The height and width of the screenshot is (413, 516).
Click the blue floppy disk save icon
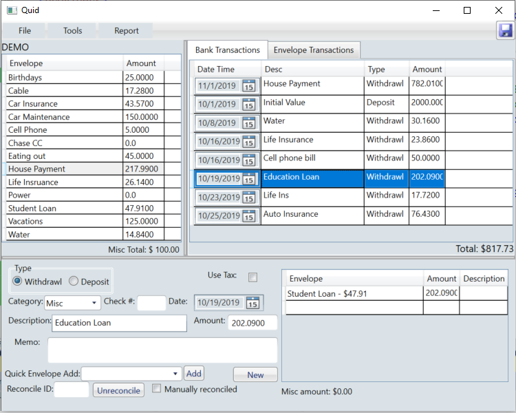pos(506,30)
